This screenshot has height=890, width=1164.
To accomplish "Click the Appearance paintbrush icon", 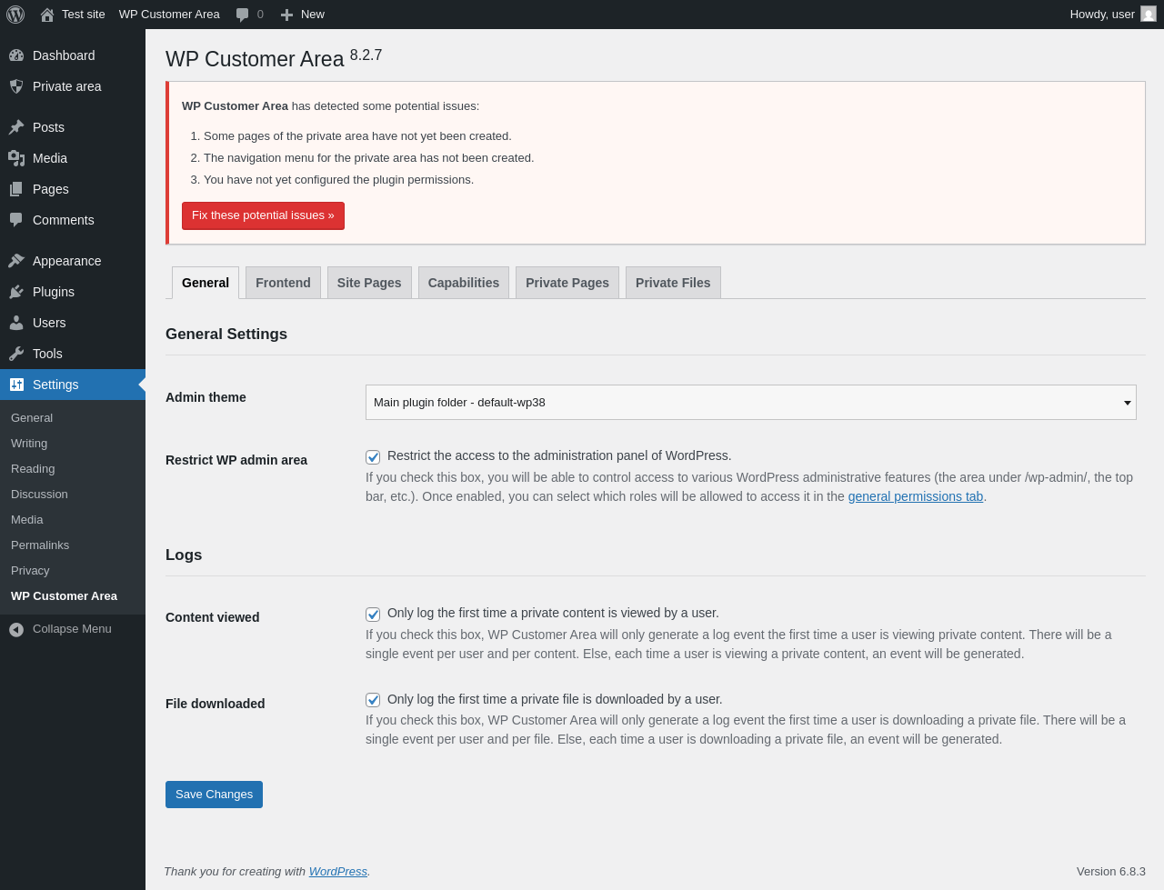I will click(16, 261).
